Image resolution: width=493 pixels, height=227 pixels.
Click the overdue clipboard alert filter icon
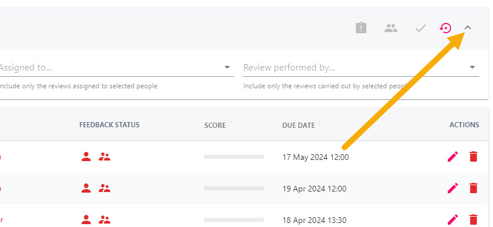click(361, 28)
